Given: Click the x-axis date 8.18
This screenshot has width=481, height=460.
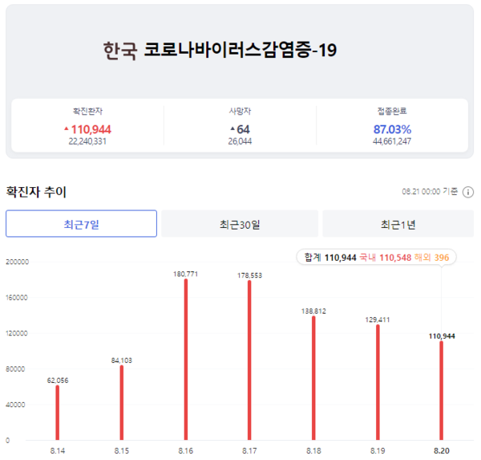Looking at the screenshot, I should (313, 451).
